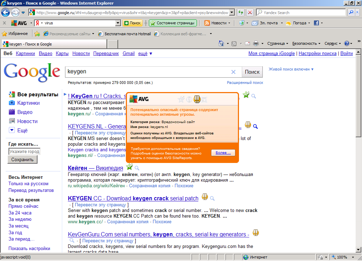
Task: Click the RSS feeds icon in command bar
Action: [234, 43]
